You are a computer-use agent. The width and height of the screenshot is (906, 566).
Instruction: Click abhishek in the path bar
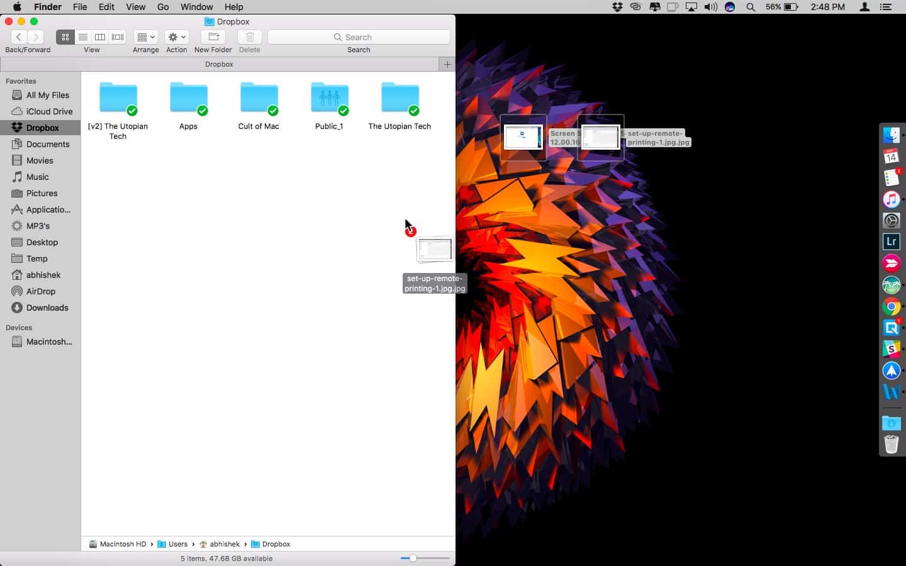click(225, 544)
